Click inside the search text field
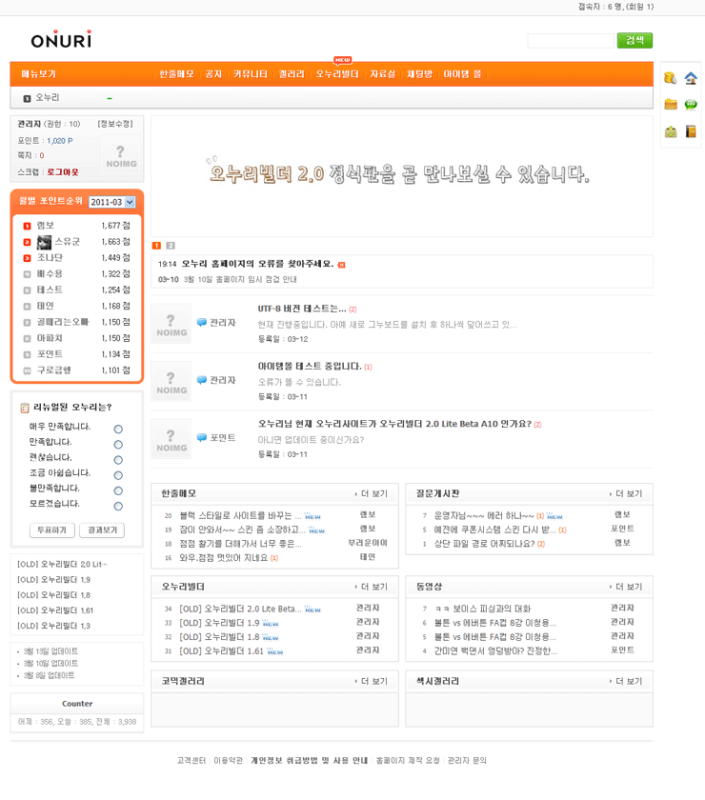The width and height of the screenshot is (705, 800). coord(571,41)
